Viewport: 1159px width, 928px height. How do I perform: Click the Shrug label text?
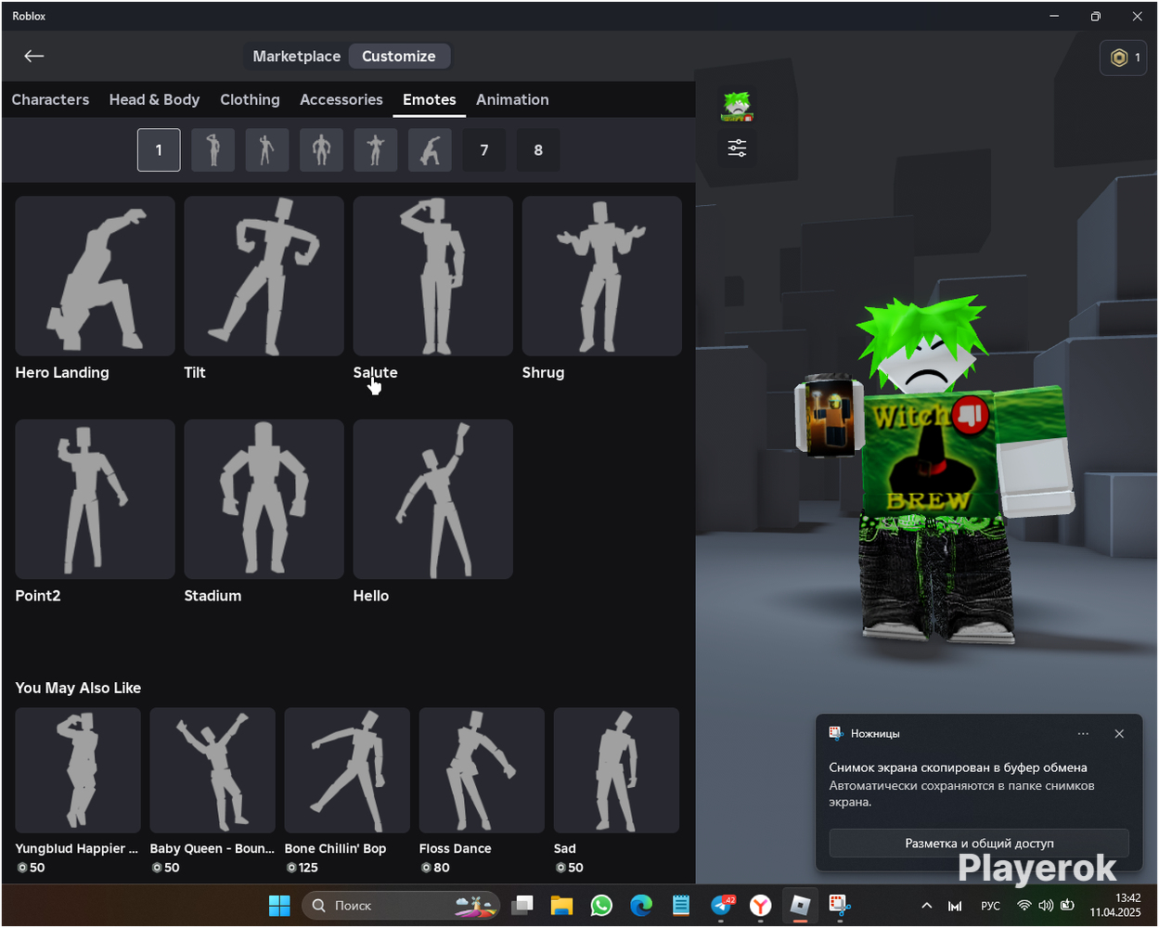543,372
